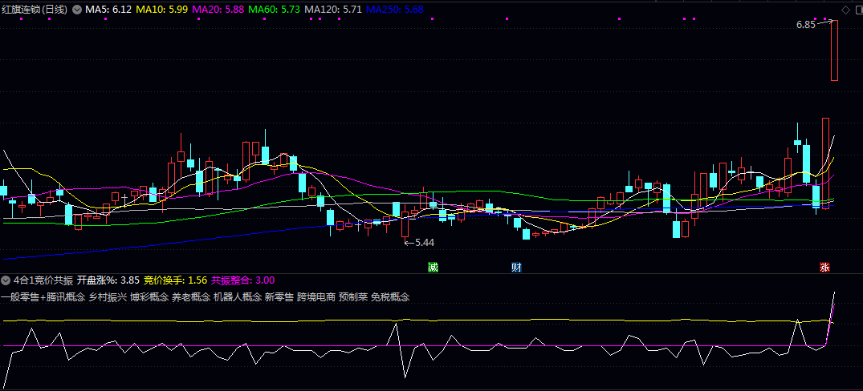Open the 一般零售+腾讯概念 concept tag
The height and width of the screenshot is (391, 863).
click(43, 297)
